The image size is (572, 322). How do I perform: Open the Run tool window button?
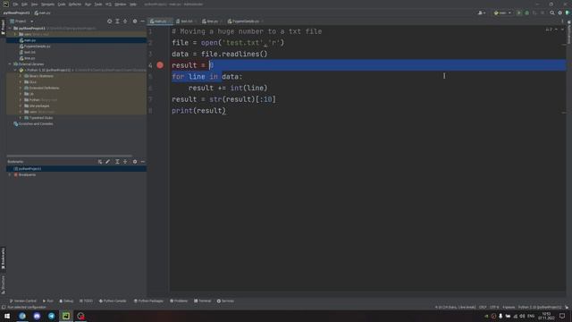point(47,301)
